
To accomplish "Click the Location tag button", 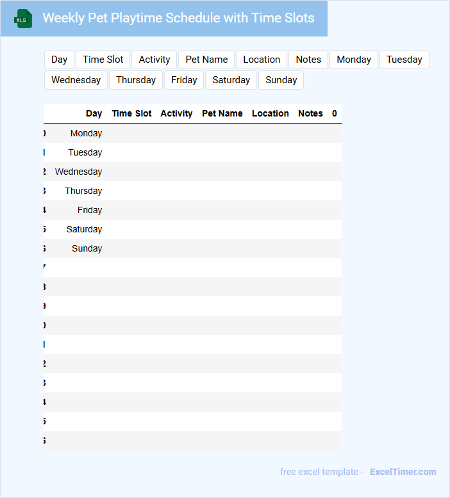I will click(x=262, y=60).
